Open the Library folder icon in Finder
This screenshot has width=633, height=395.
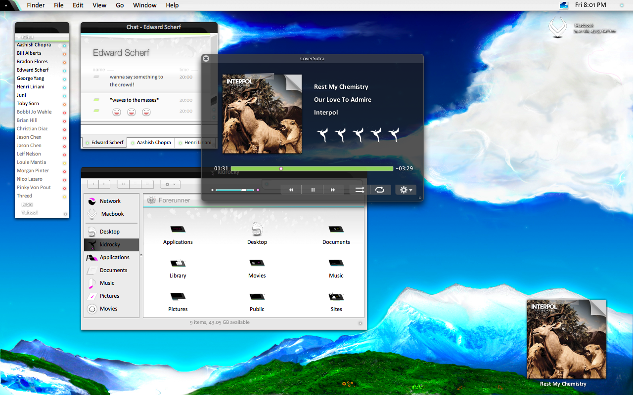click(178, 263)
